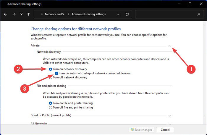Open the address bar history dropdown
This screenshot has height=135, width=207.
pyautogui.click(x=118, y=14)
